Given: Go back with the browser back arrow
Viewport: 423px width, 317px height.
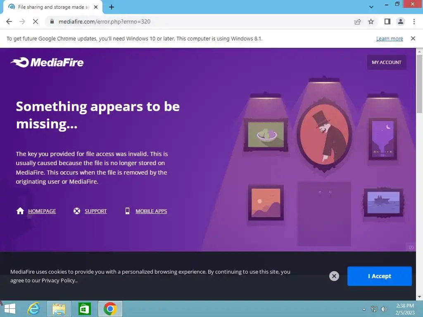Looking at the screenshot, I should (9, 21).
